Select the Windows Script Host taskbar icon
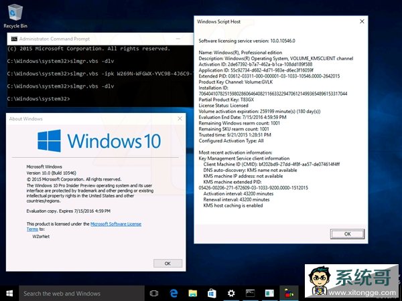Screen dimensions: 402x301 coord(289,294)
